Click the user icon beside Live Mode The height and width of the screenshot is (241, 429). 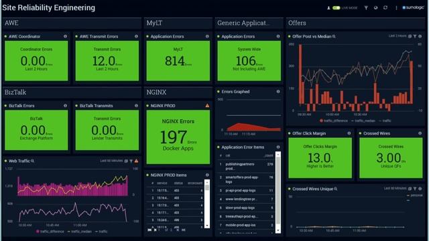coord(328,8)
